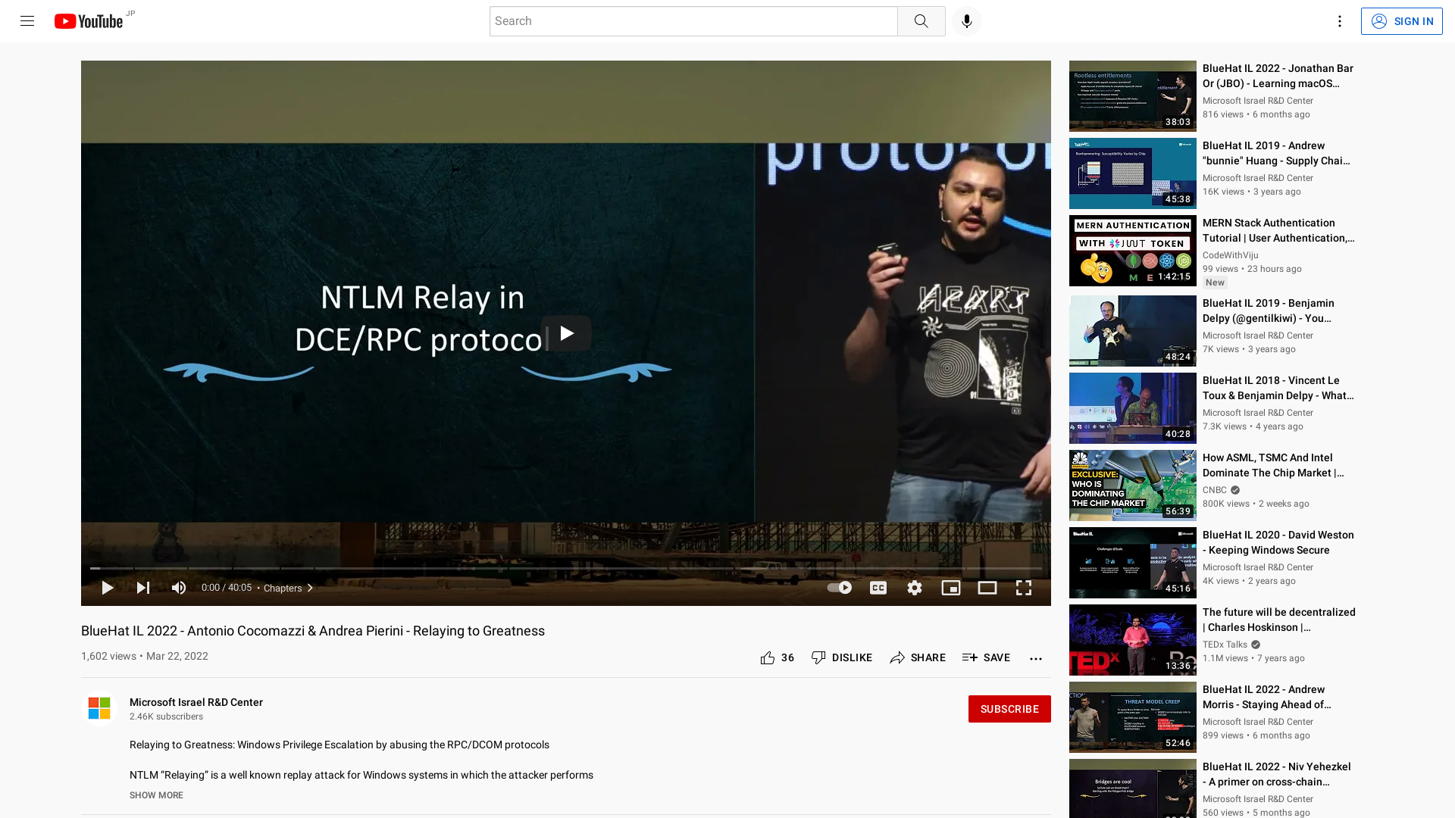Click the YouTube logo

point(89,21)
